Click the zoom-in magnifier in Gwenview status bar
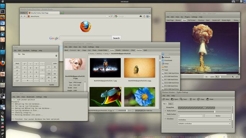 pos(233,77)
